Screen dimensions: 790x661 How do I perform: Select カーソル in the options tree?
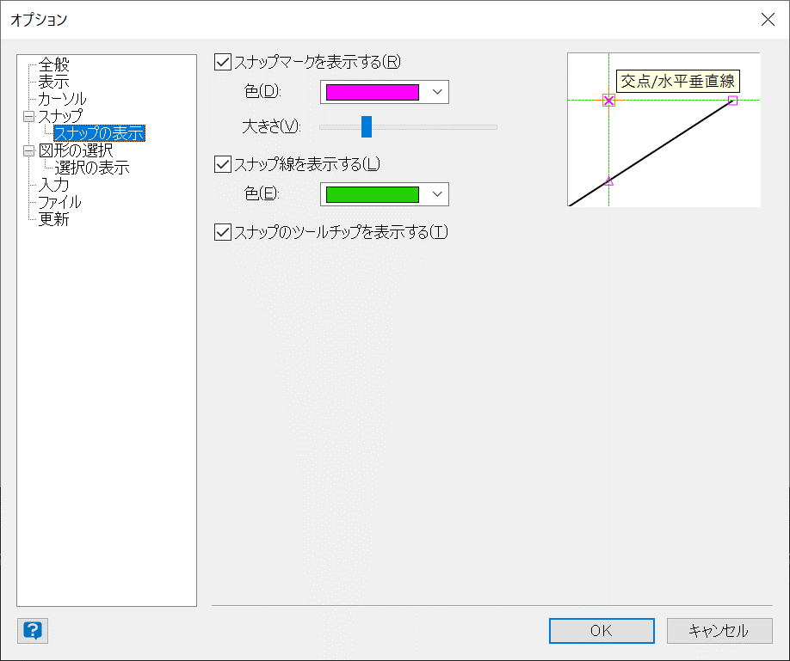click(x=62, y=99)
